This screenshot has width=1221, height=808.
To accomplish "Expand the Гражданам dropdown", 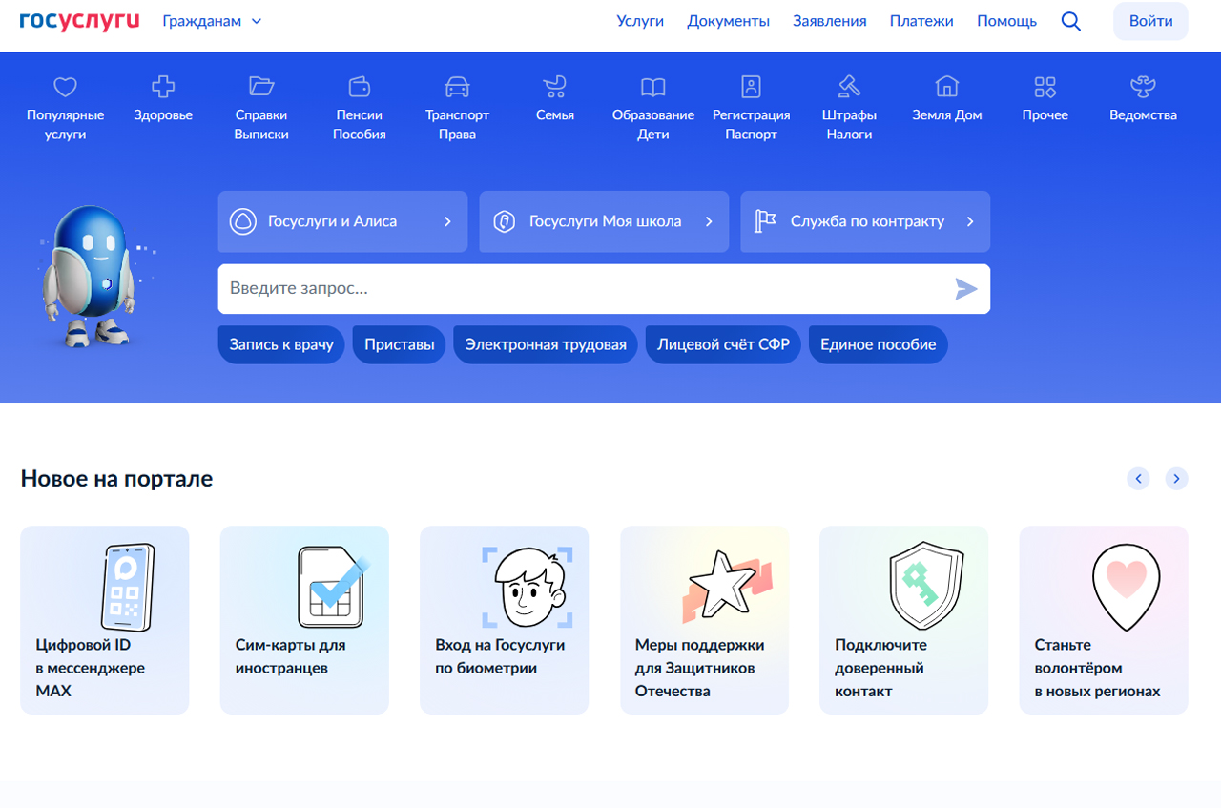I will 212,21.
